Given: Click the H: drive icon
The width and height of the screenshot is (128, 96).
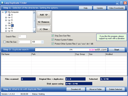Looking at the screenshot, I should click(x=9, y=31).
